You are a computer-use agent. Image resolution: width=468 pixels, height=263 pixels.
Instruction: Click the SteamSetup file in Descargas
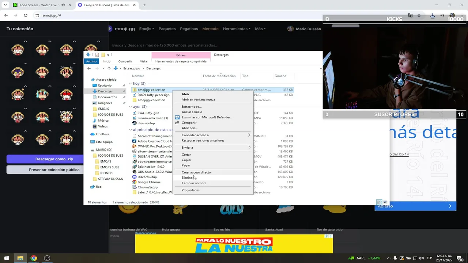point(146,123)
